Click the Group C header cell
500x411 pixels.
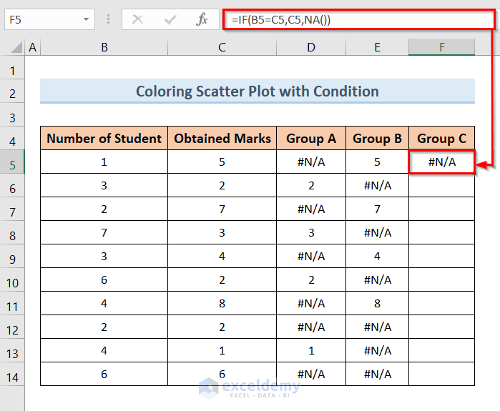[x=441, y=139]
